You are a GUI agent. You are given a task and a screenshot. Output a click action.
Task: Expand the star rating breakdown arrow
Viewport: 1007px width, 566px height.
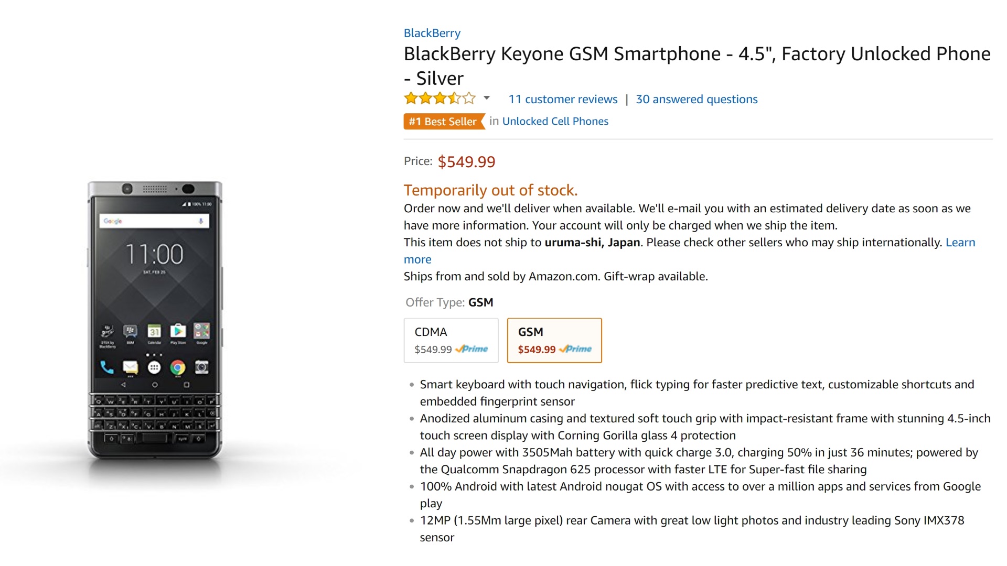pyautogui.click(x=487, y=99)
